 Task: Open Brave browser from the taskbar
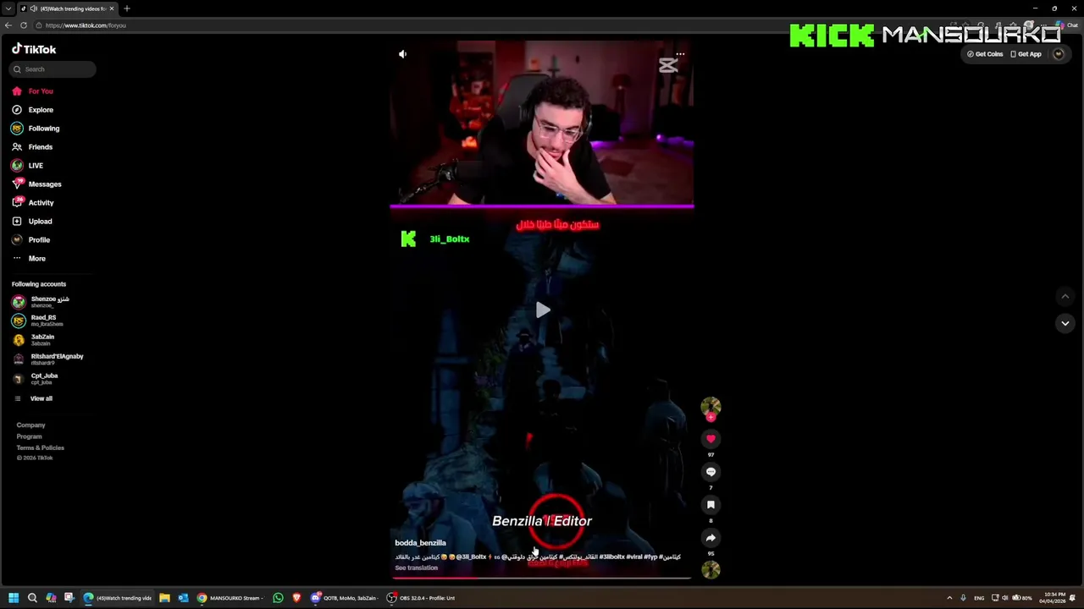296,598
